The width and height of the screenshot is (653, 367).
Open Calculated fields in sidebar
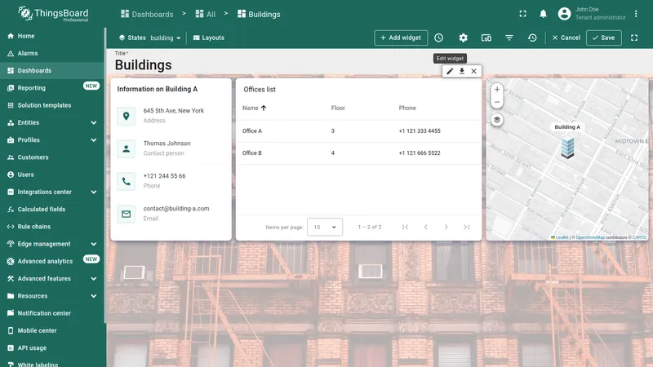[x=52, y=210]
